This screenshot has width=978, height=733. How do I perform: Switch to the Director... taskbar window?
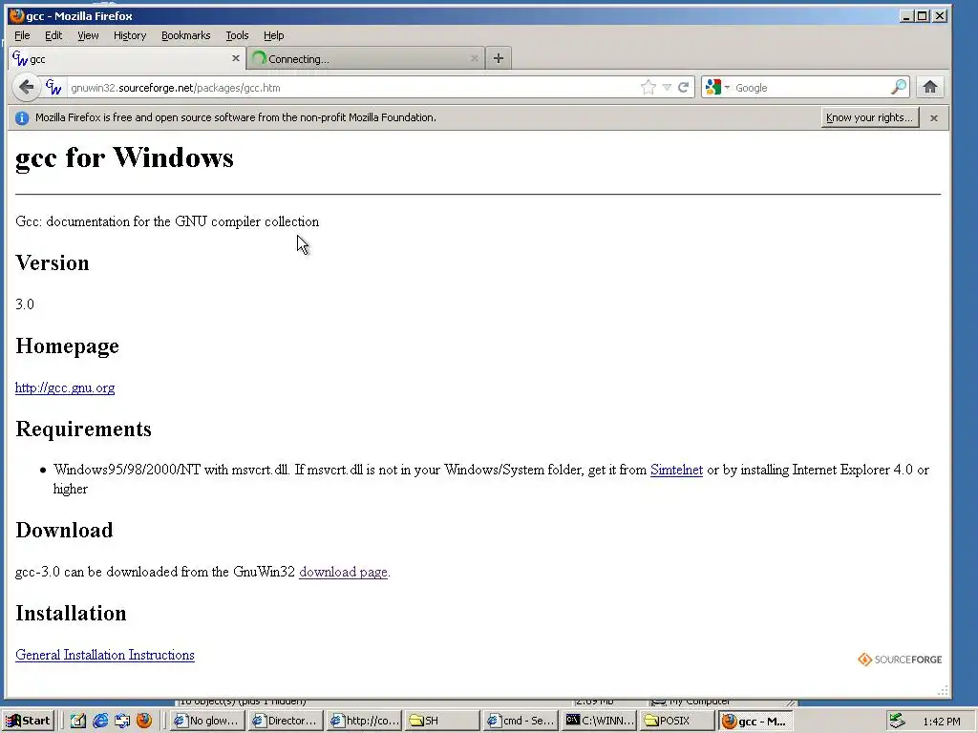point(286,721)
